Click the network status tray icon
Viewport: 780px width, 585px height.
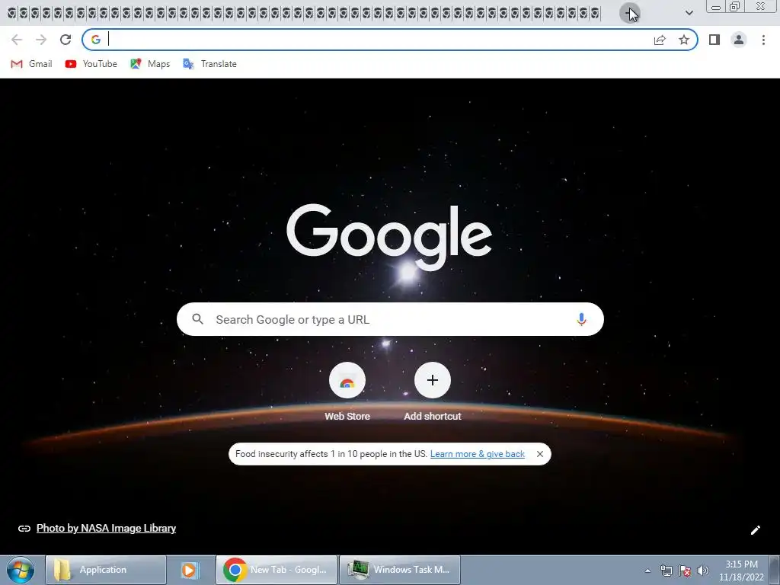[666, 571]
